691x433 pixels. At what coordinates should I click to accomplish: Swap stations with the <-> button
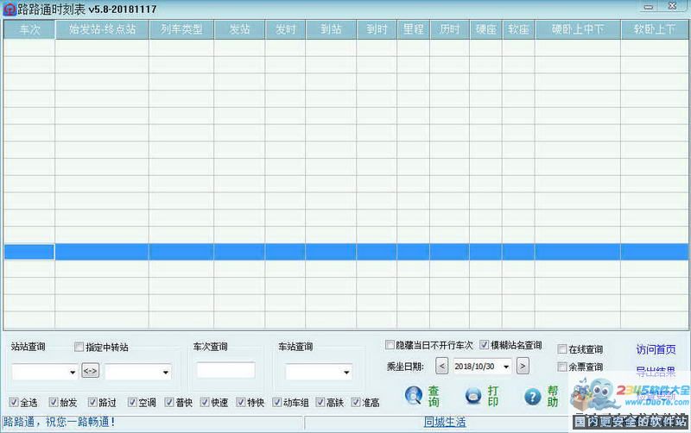[90, 371]
